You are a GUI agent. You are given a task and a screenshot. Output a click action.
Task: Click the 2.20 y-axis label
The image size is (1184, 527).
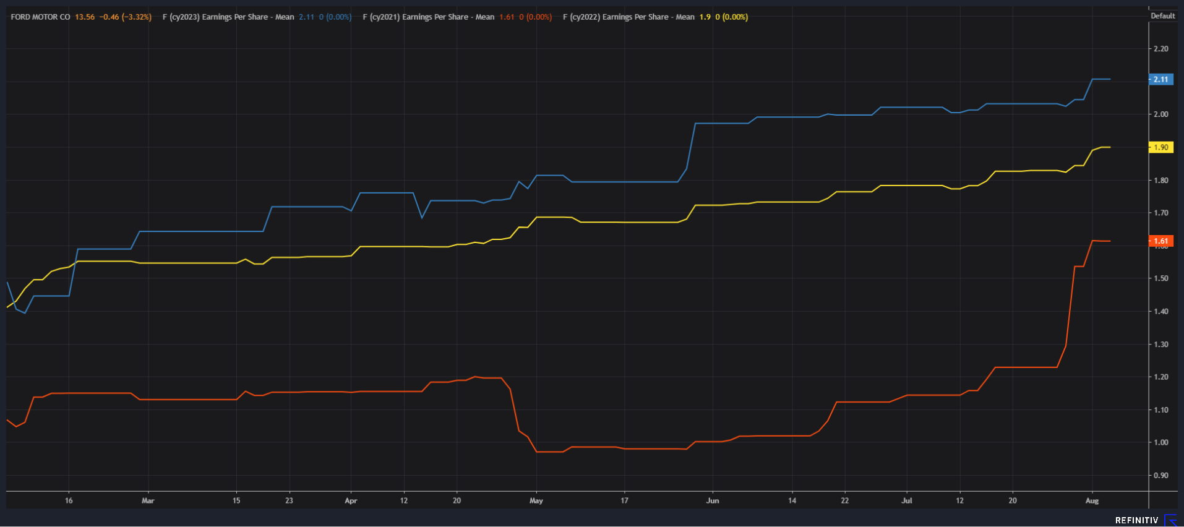(x=1161, y=49)
